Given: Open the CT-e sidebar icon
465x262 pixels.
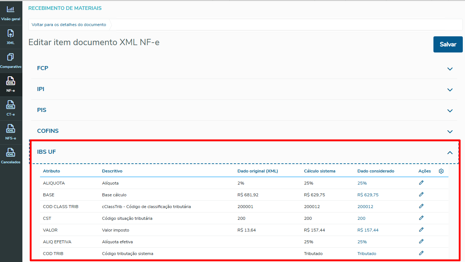Looking at the screenshot, I should (x=11, y=109).
